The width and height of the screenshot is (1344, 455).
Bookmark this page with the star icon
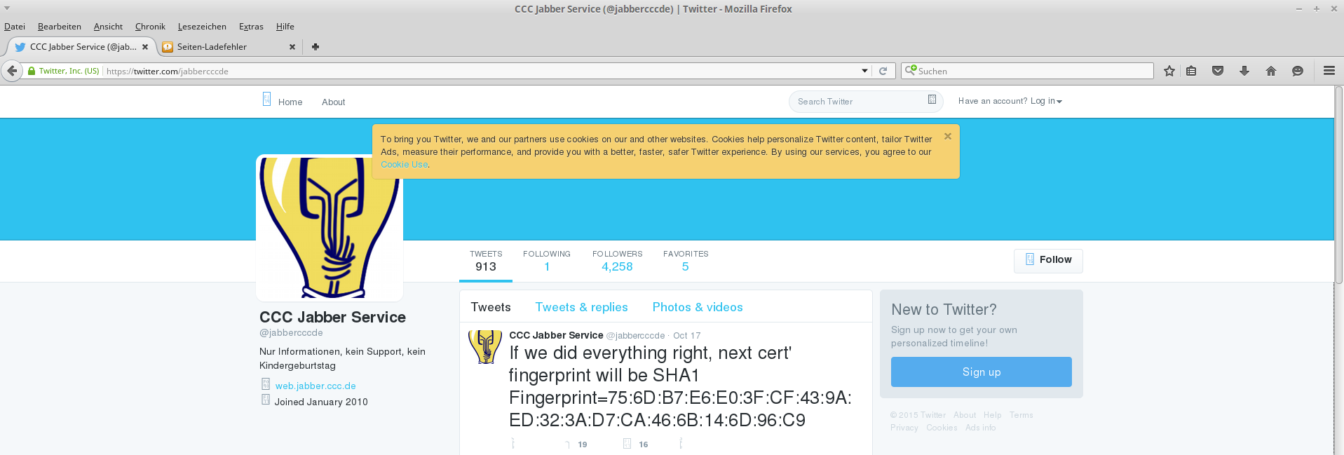[x=1169, y=71]
